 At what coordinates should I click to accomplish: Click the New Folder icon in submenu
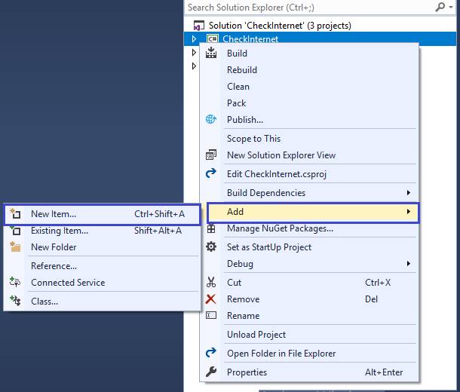click(15, 247)
